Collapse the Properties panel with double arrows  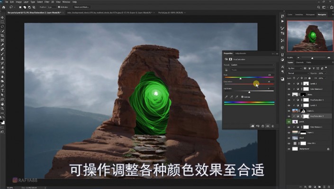(x=273, y=54)
